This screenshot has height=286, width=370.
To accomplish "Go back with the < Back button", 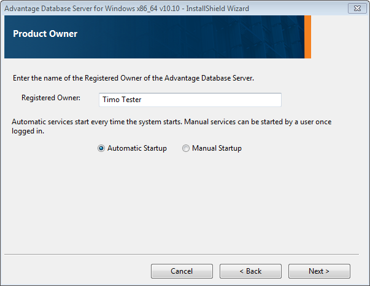I will coord(250,271).
